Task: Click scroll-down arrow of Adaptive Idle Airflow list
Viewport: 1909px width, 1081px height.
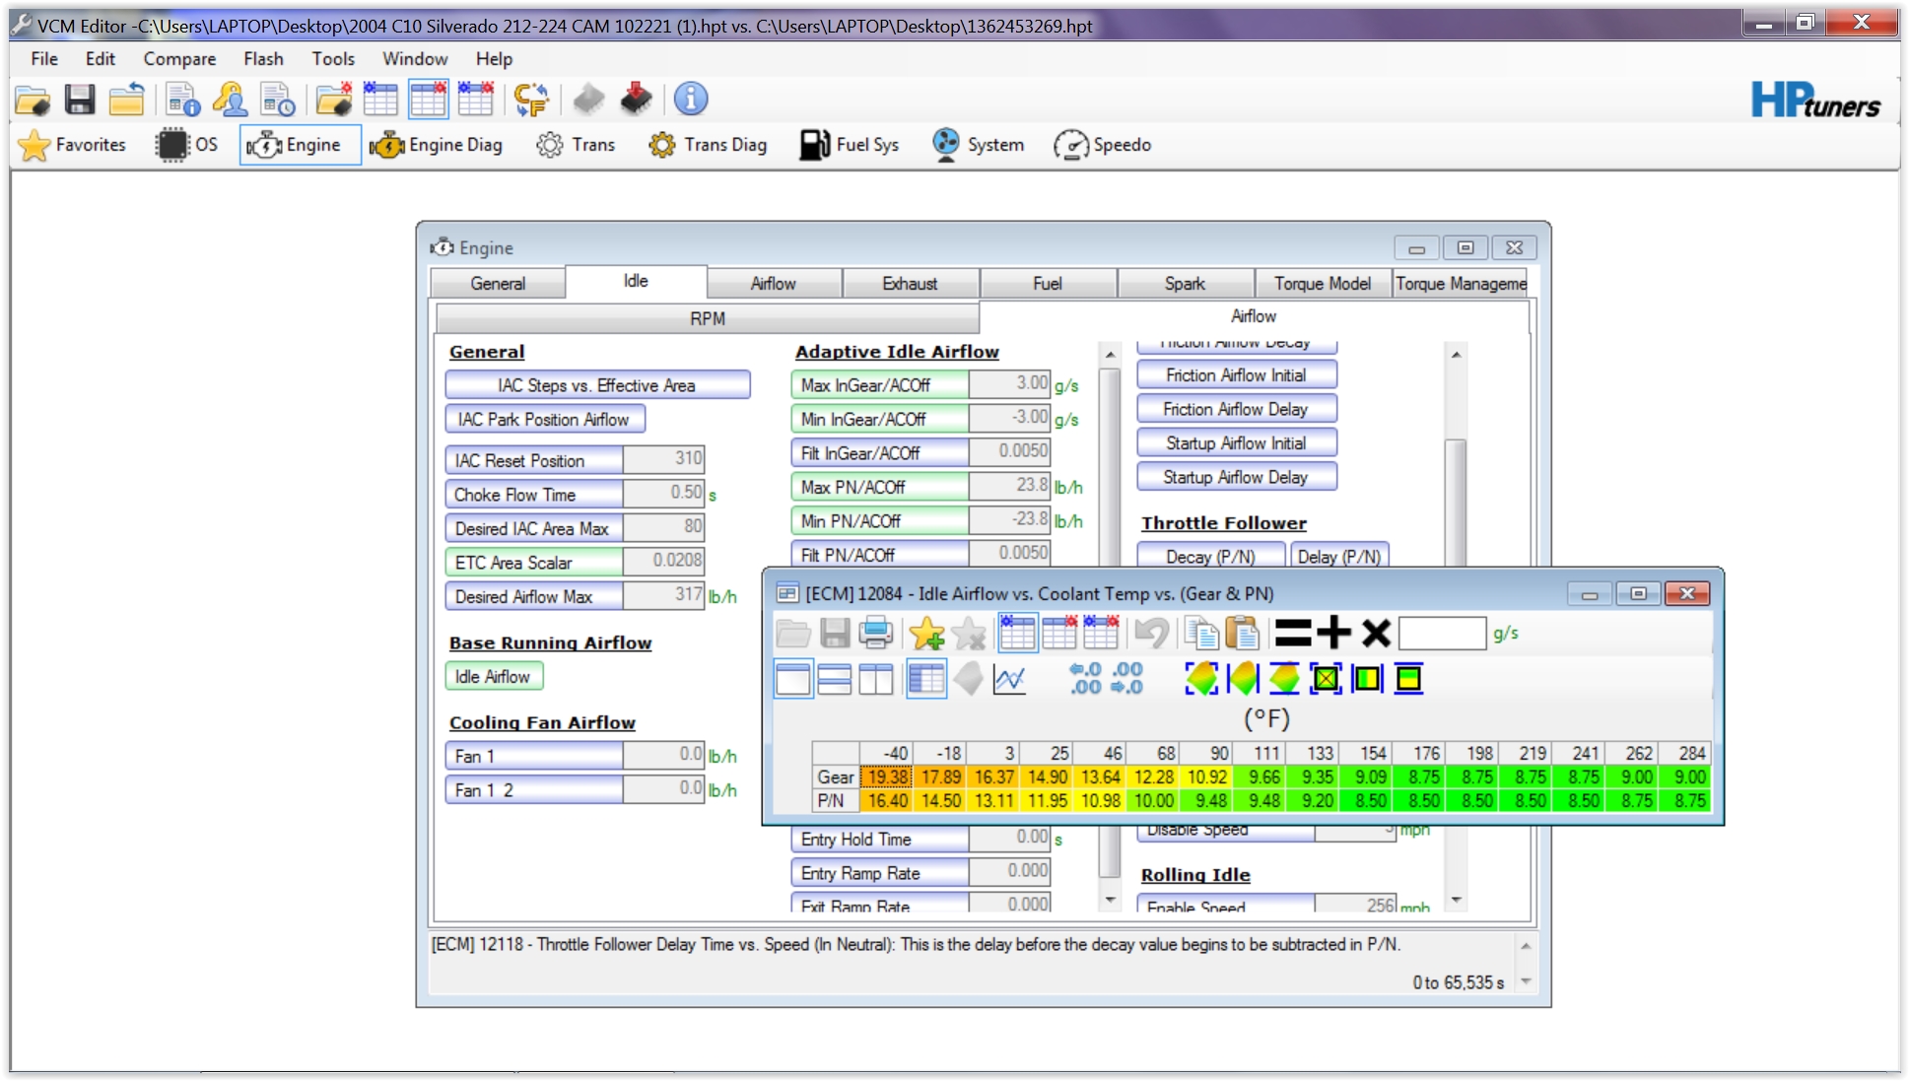Action: point(1111,900)
